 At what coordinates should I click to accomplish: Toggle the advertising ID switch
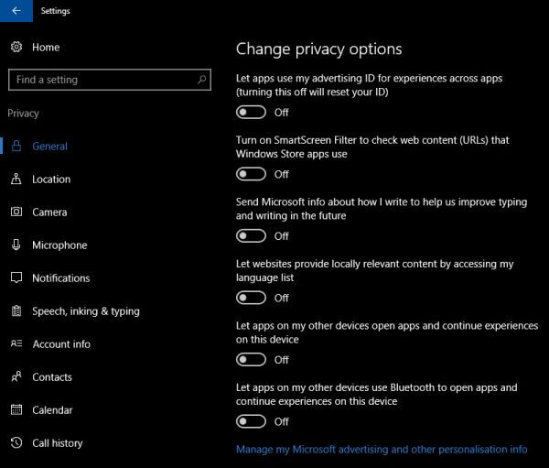pos(251,112)
